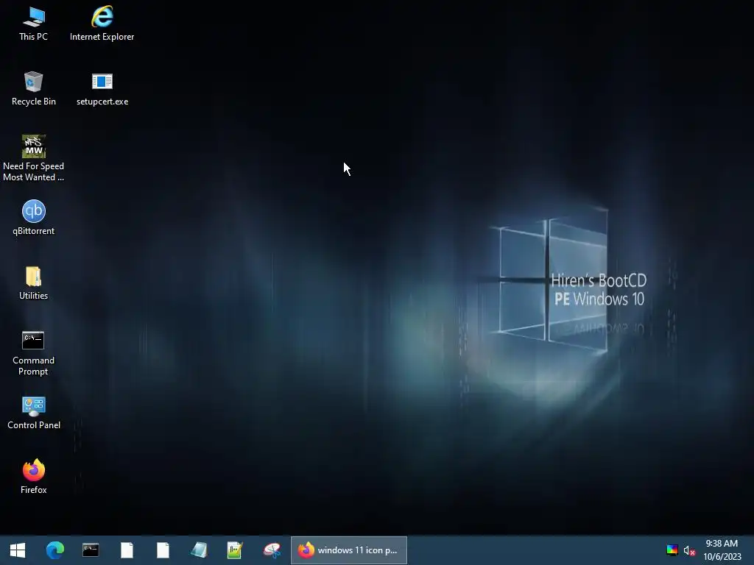This screenshot has width=754, height=565.
Task: Click the colorful display tray icon
Action: (672, 550)
